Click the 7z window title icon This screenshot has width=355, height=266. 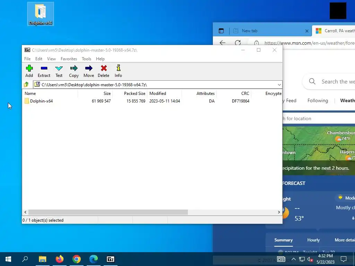[27, 50]
